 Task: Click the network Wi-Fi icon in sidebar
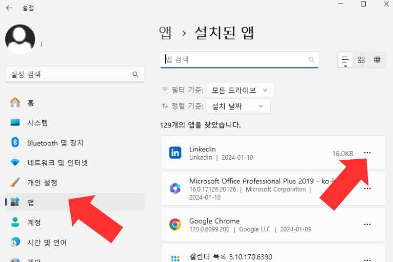pyautogui.click(x=15, y=162)
